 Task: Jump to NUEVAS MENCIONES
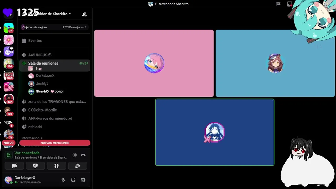click(55, 143)
